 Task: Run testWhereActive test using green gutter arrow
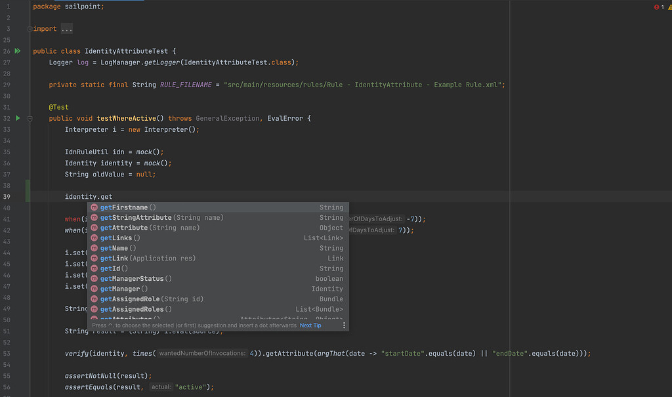[18, 118]
